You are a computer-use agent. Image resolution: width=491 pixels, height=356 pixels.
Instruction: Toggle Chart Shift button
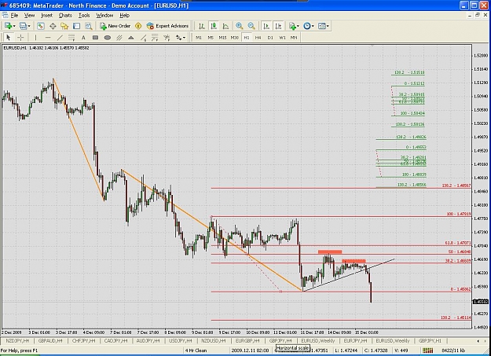click(x=278, y=26)
